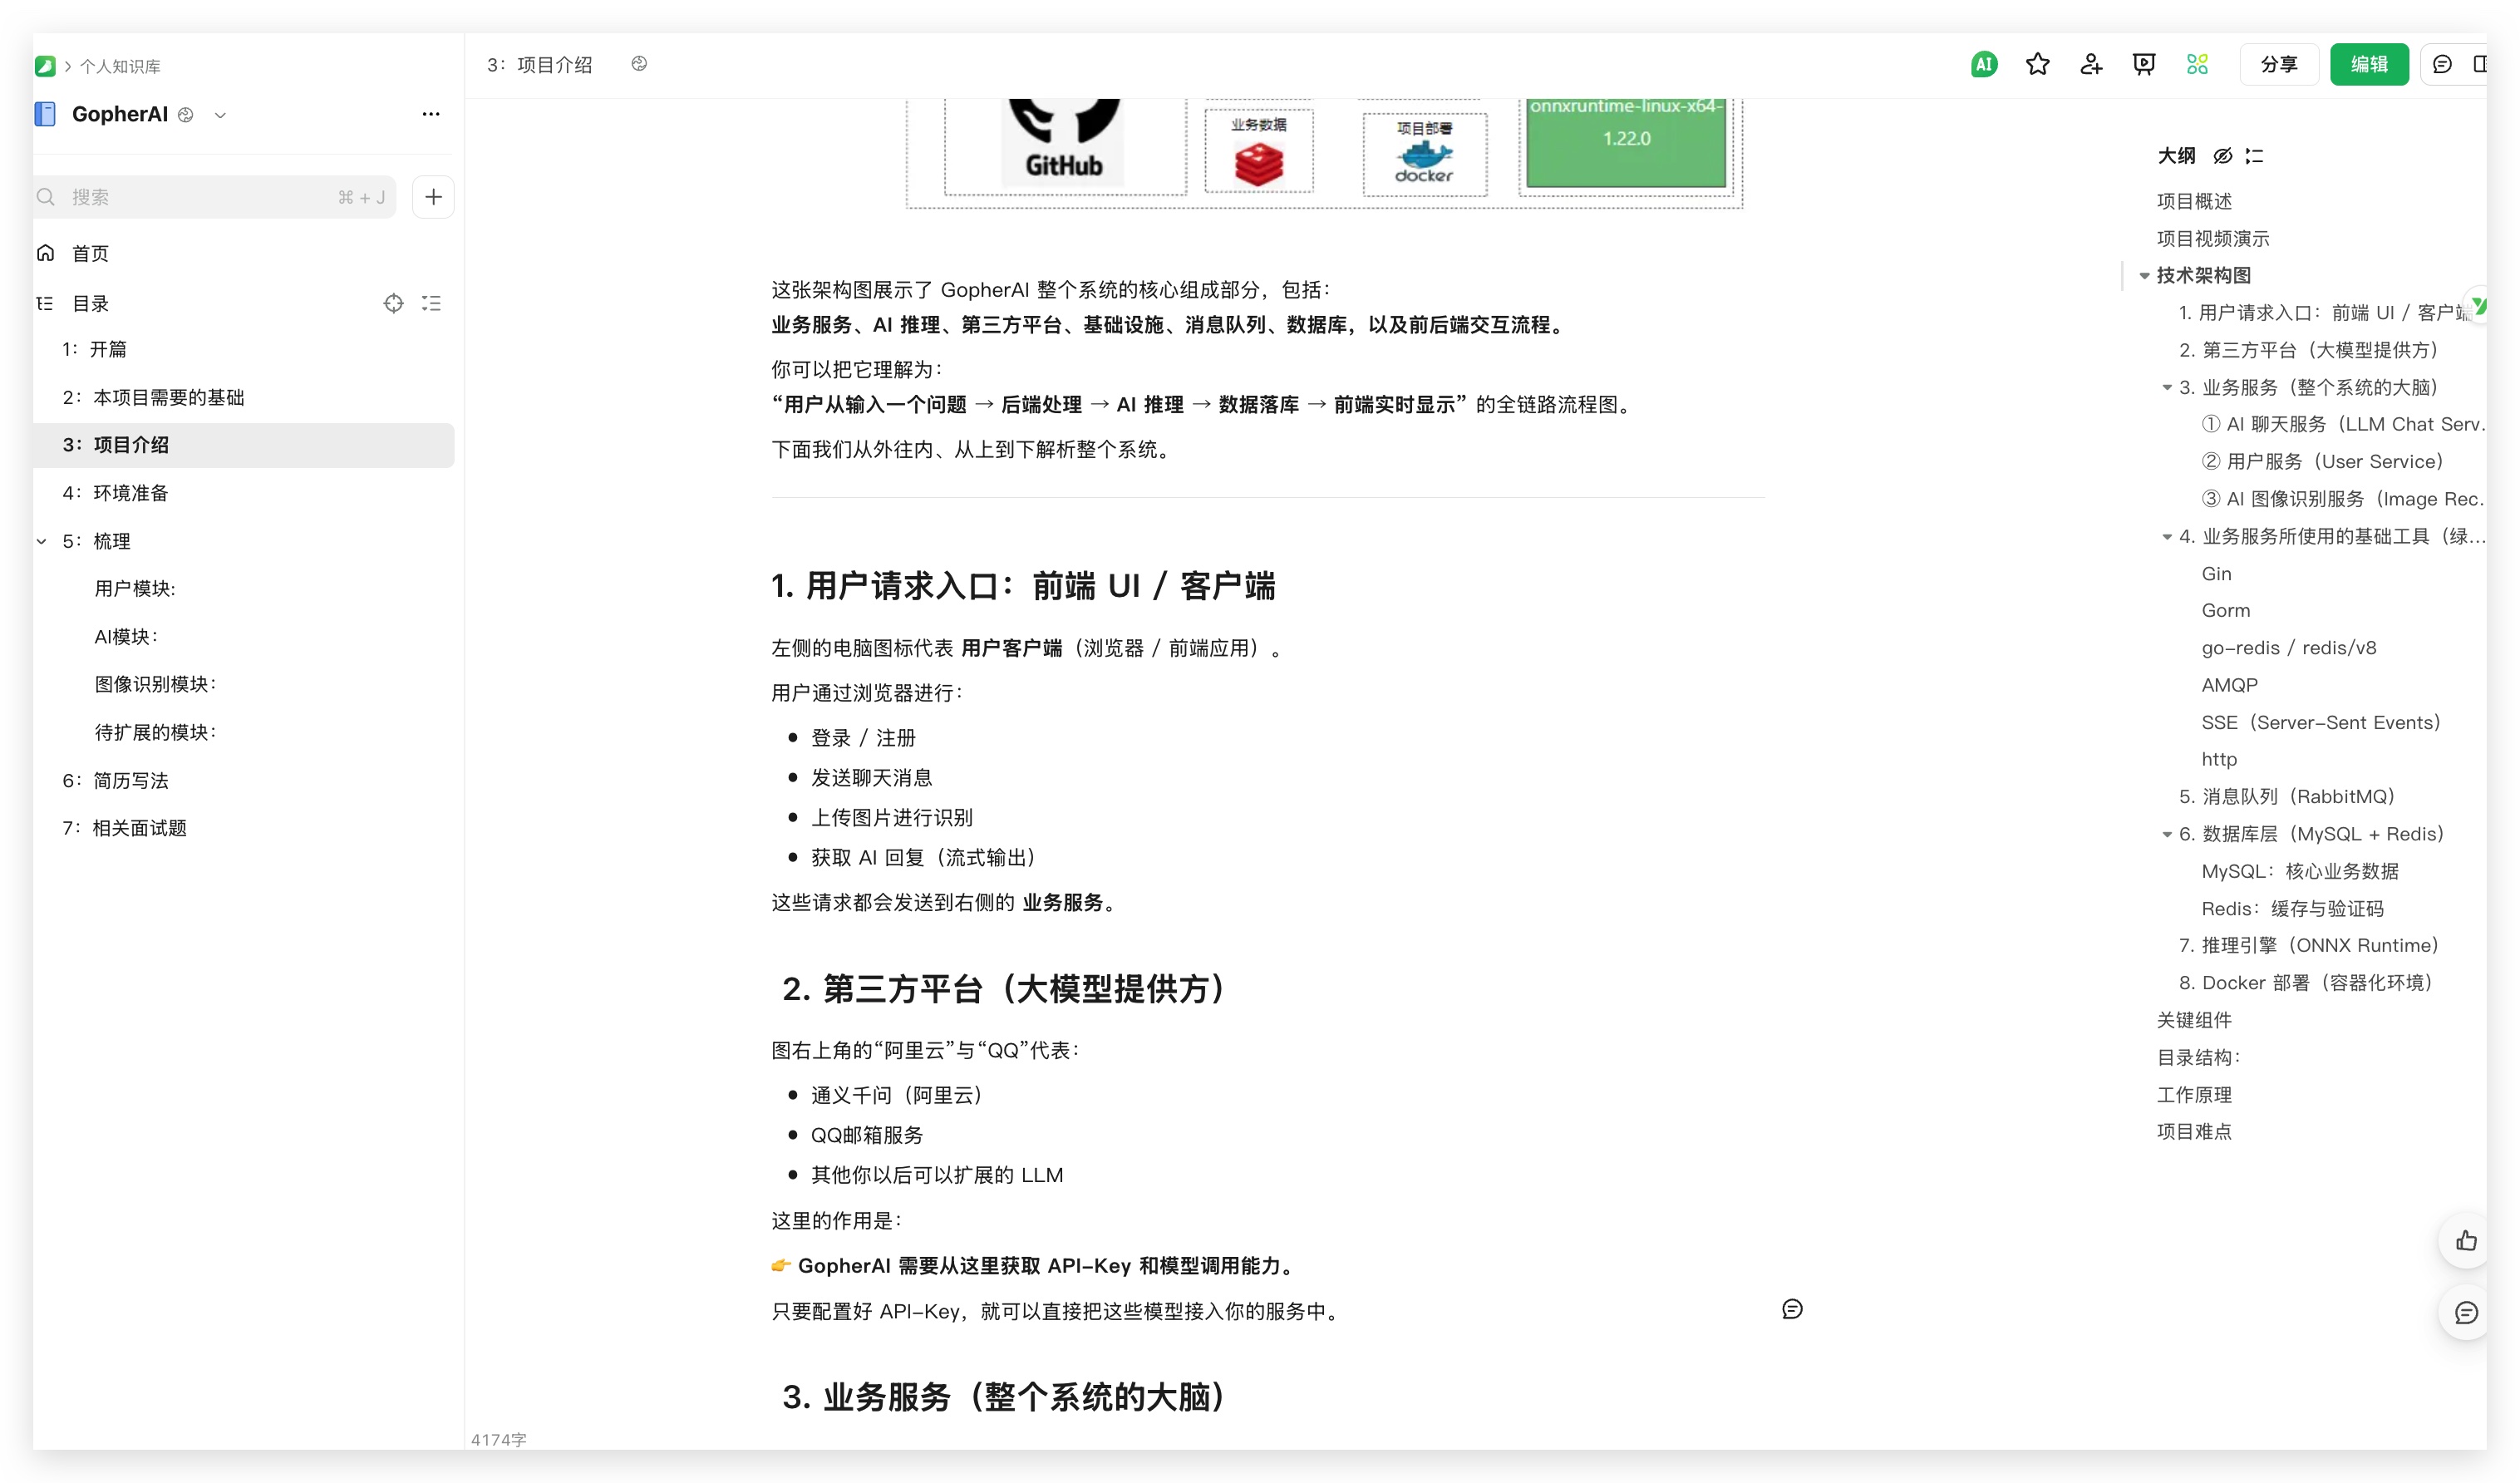
Task: Focus the 搜索 search field
Action: 200,197
